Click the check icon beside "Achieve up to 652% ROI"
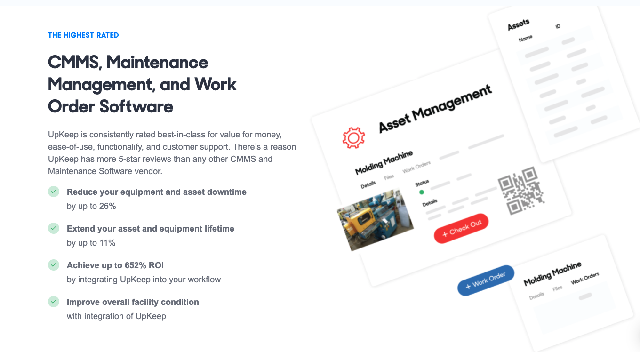 click(54, 265)
